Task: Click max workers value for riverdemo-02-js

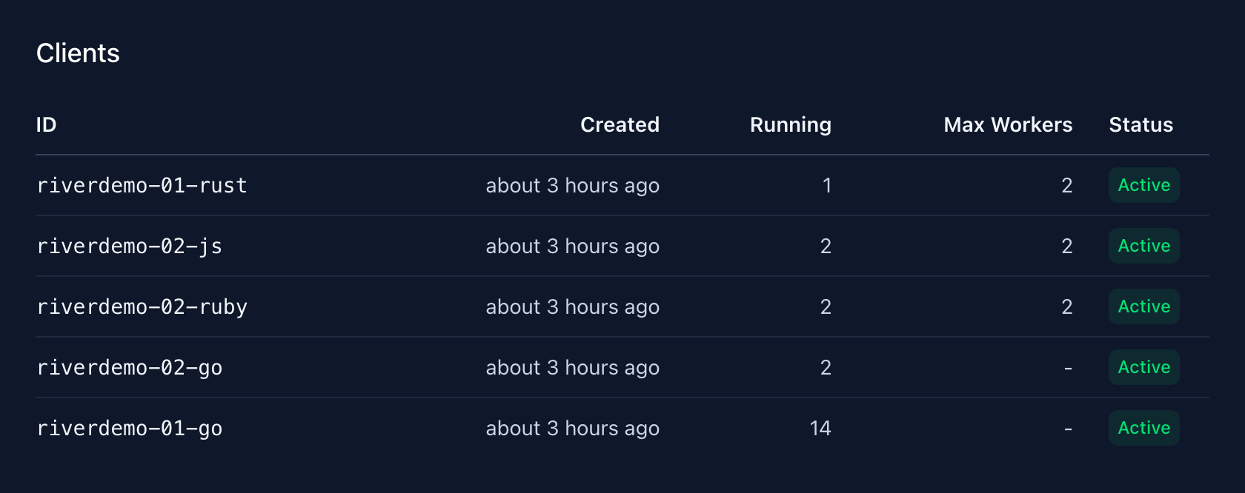Action: click(1066, 246)
